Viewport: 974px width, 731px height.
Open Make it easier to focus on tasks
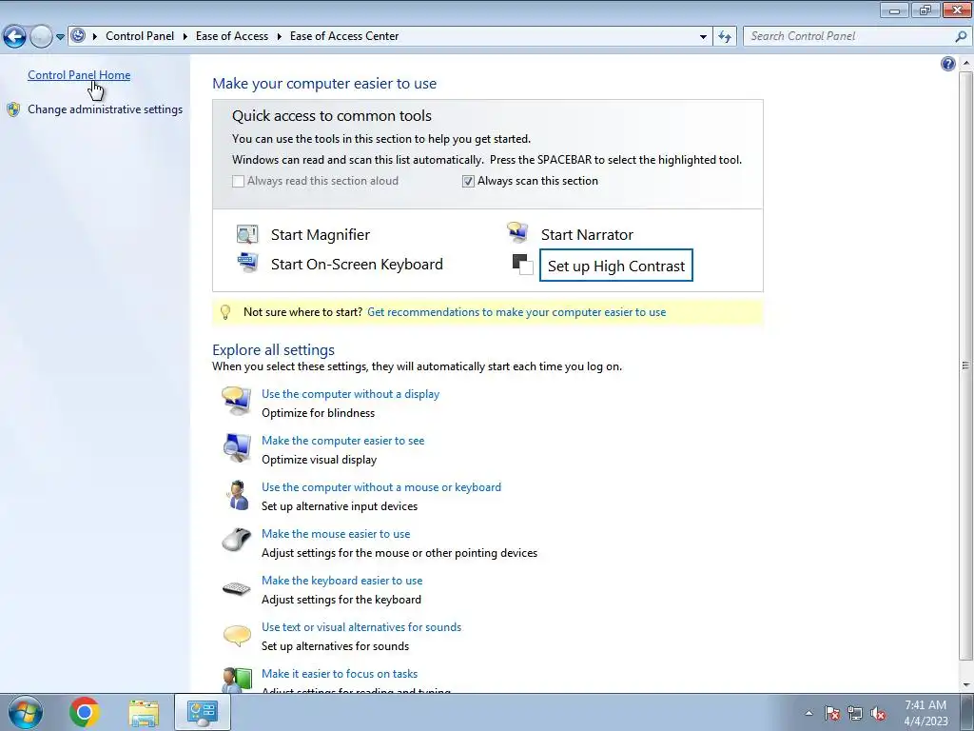[x=340, y=674]
